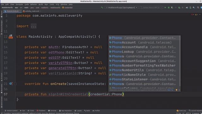
Task: Click the Attach Debugger toolbar icon
Action: 179,8
